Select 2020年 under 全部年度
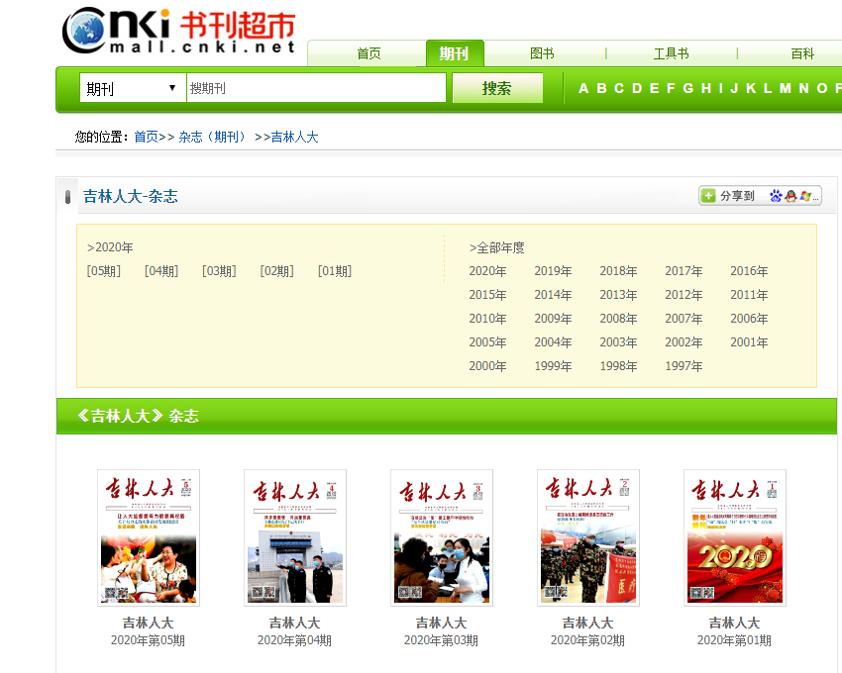The image size is (842, 673). [x=487, y=271]
